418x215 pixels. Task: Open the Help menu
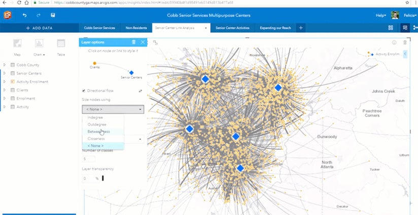(x=381, y=15)
